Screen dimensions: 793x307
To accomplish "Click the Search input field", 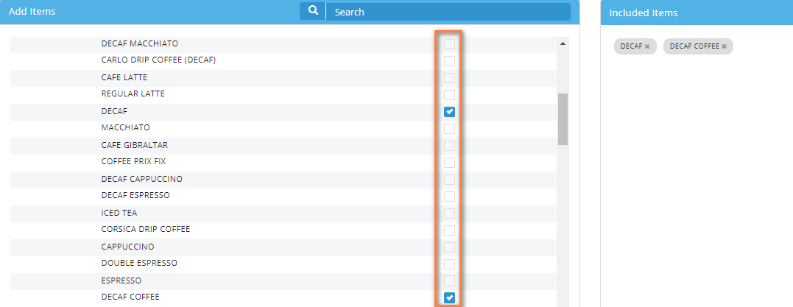I will (x=448, y=12).
